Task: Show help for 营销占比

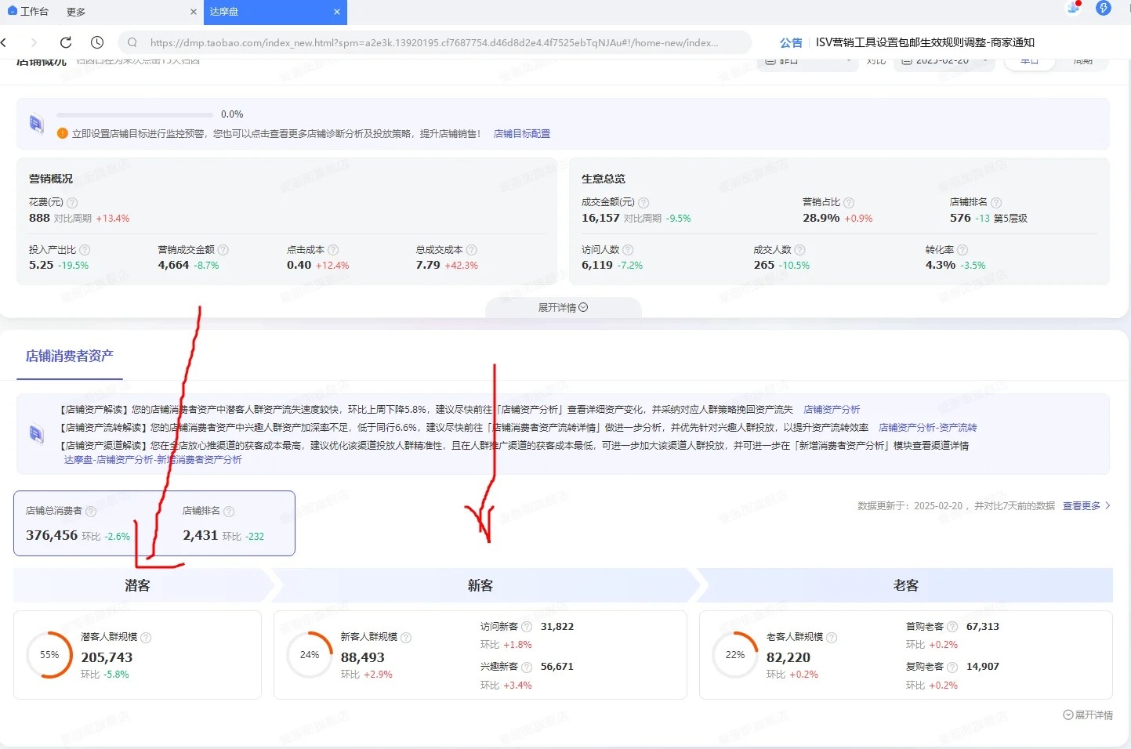Action: 849,202
